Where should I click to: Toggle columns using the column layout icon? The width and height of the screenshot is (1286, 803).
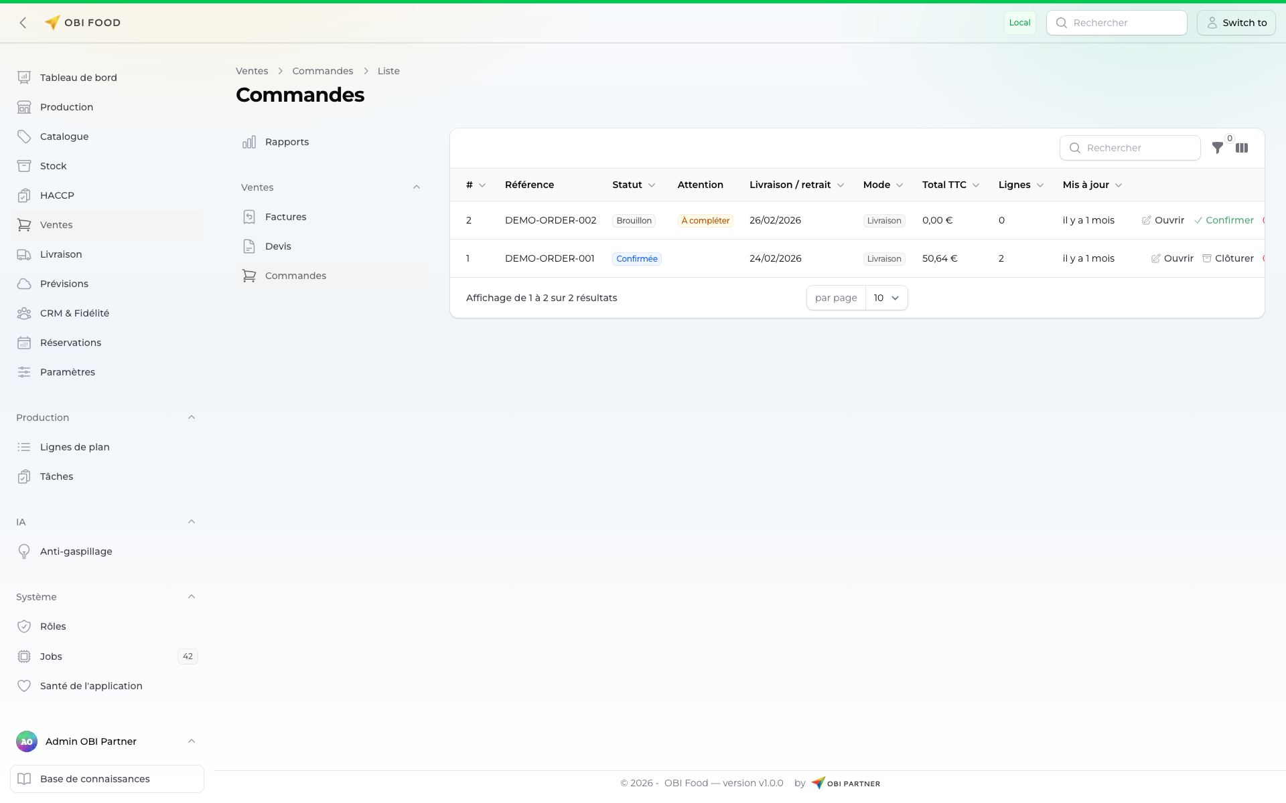(1242, 148)
